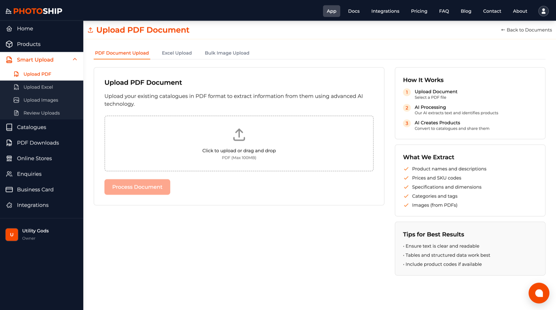This screenshot has width=556, height=310.
Task: Click the Catalogues book icon
Action: point(9,127)
